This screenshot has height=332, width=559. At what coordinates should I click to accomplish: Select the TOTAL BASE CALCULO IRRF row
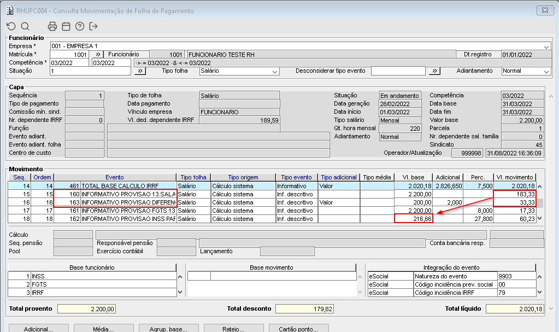[x=127, y=186]
